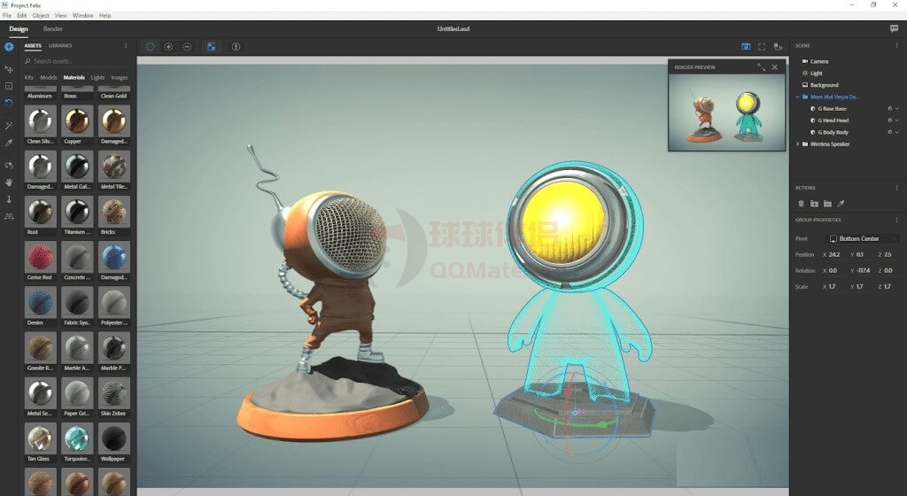Click the fullscreen view icon above viewport
The image size is (907, 496).
(761, 47)
